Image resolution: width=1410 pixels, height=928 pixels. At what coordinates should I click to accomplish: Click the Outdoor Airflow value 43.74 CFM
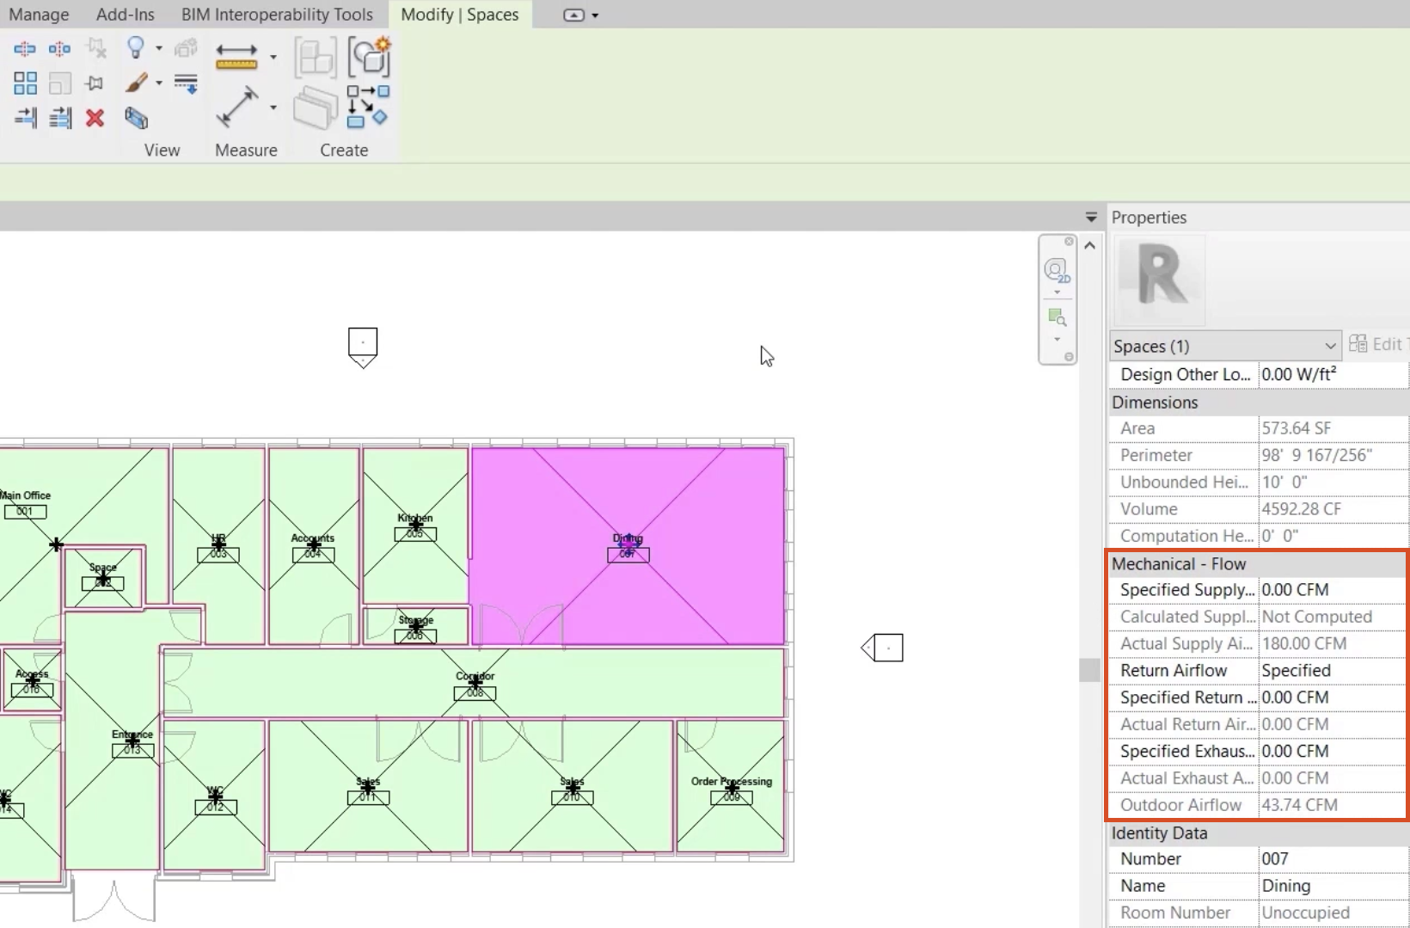[x=1333, y=805]
